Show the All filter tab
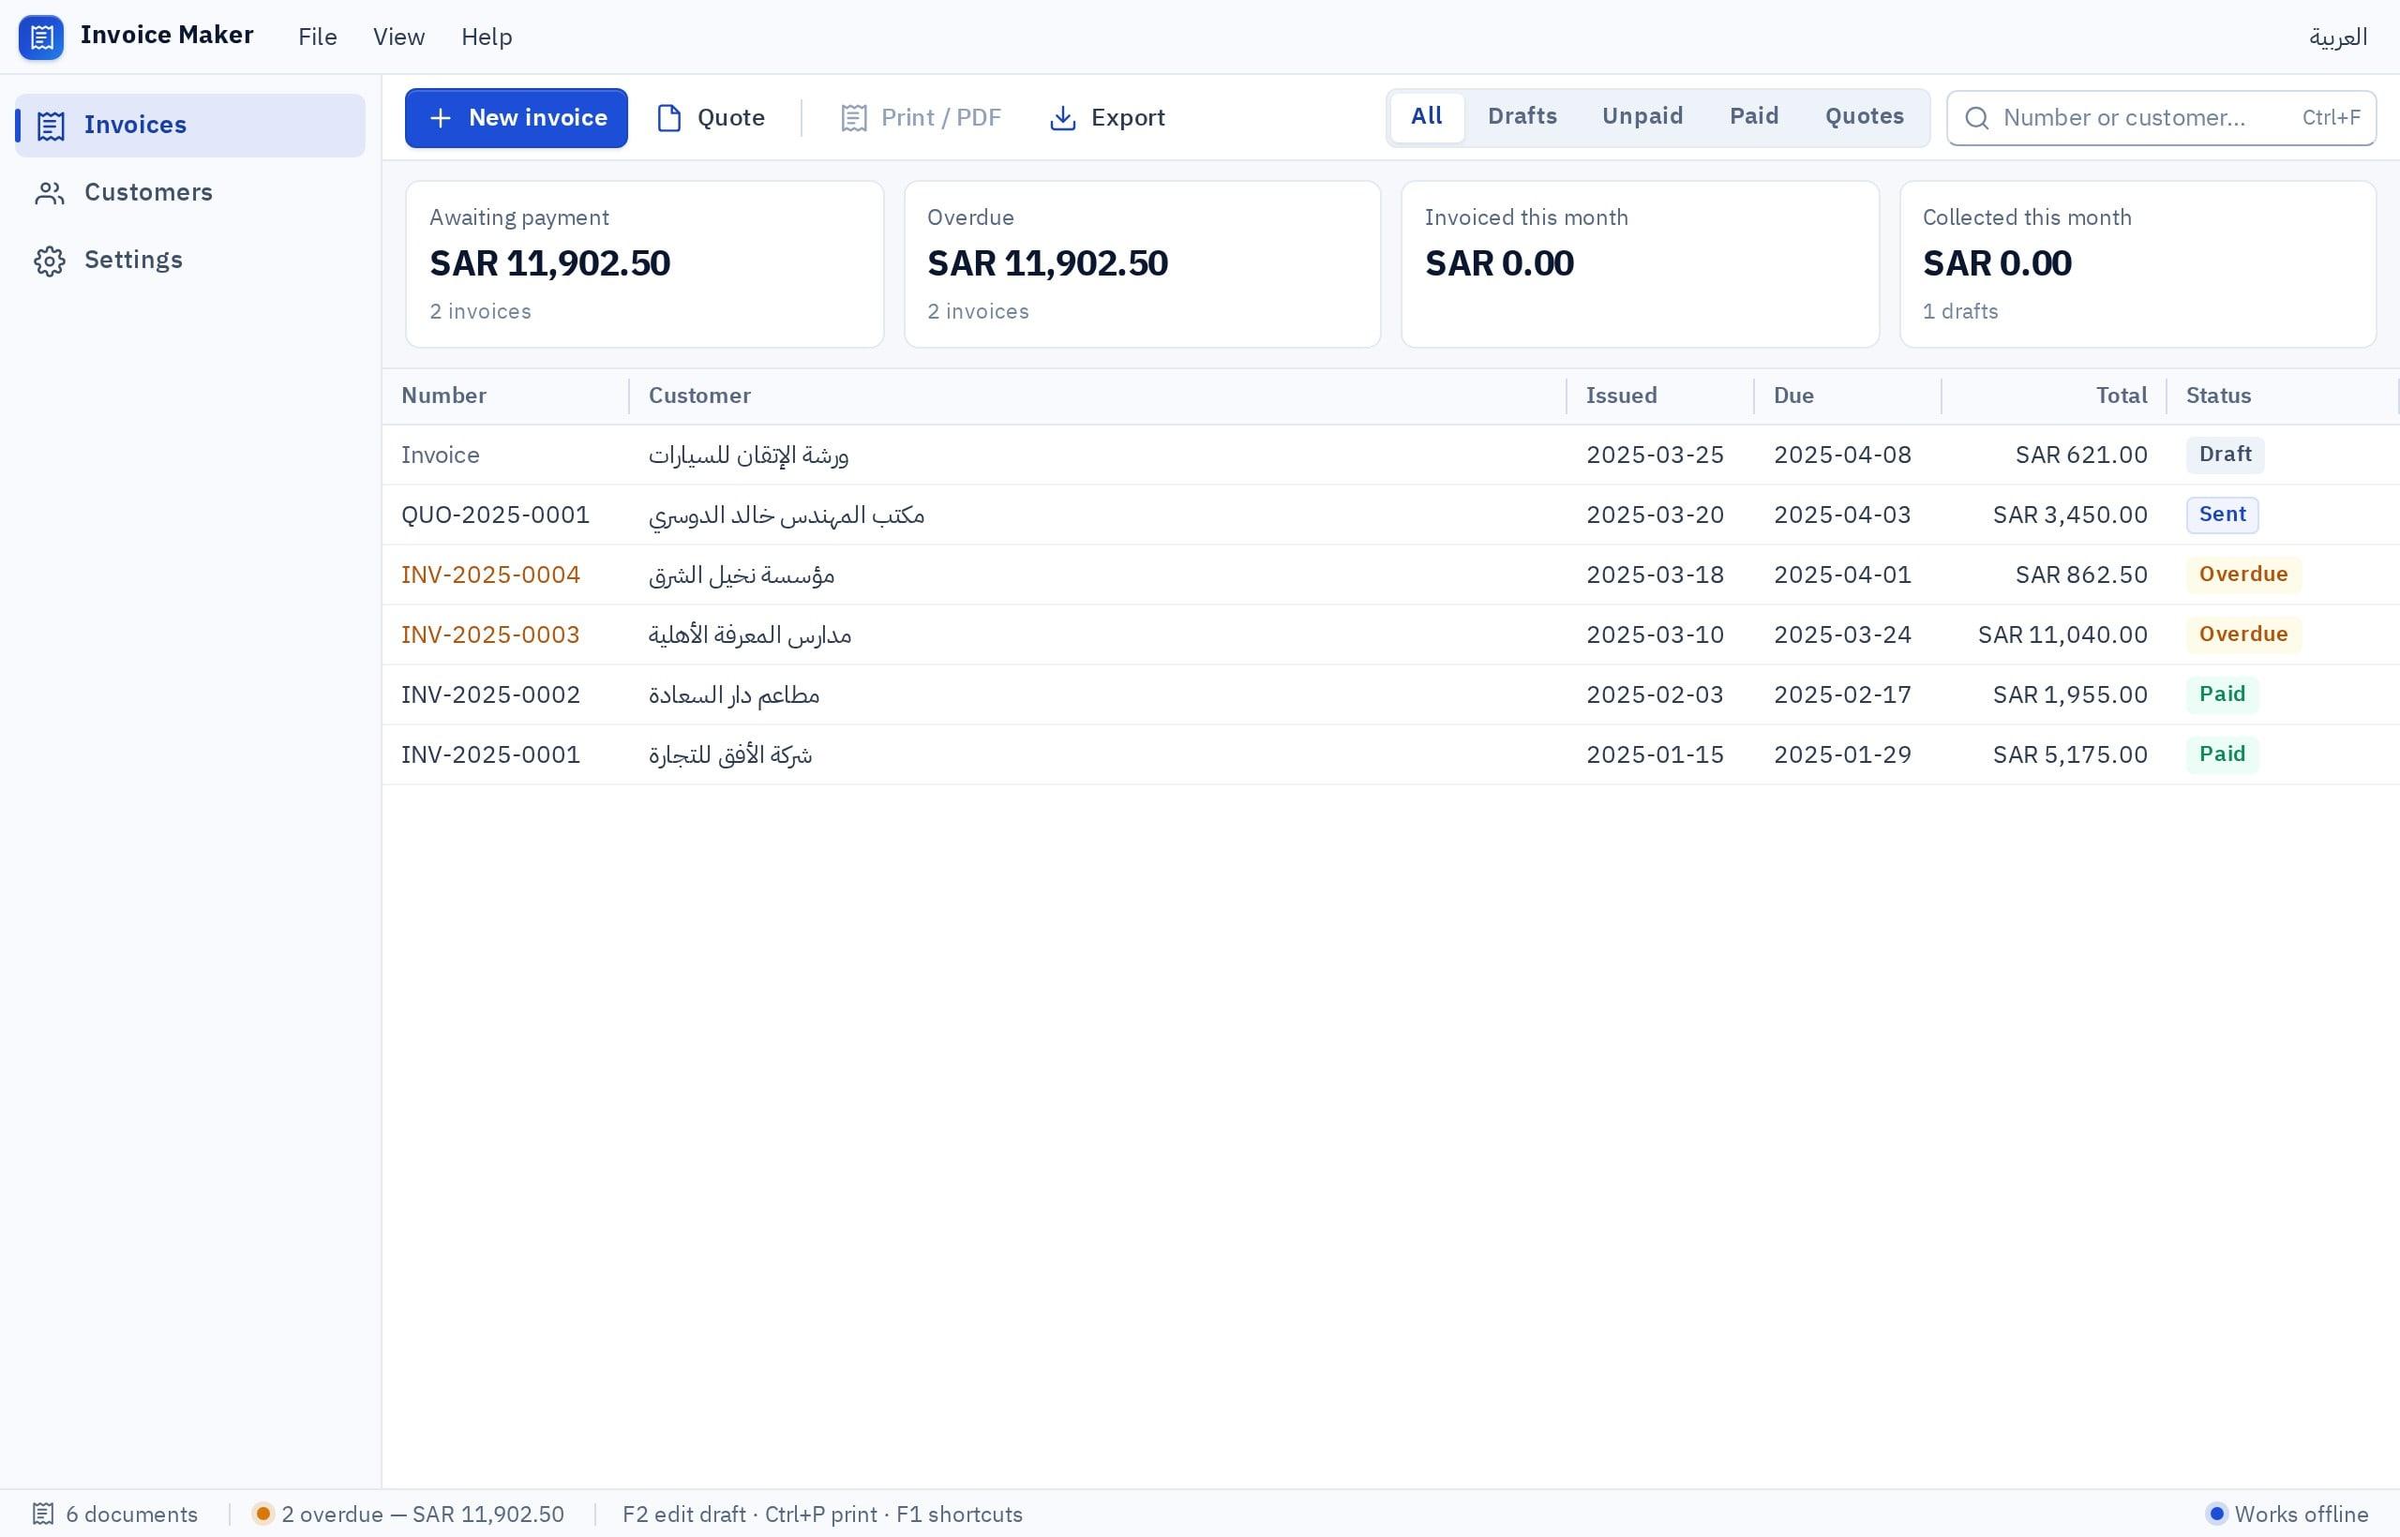Screen dimensions: 2400x1537 [1427, 117]
